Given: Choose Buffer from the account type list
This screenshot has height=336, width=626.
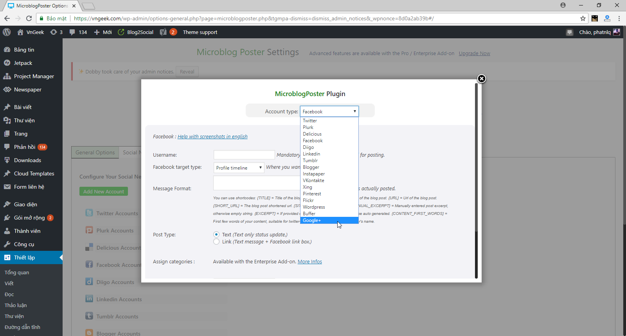Looking at the screenshot, I should coord(329,214).
